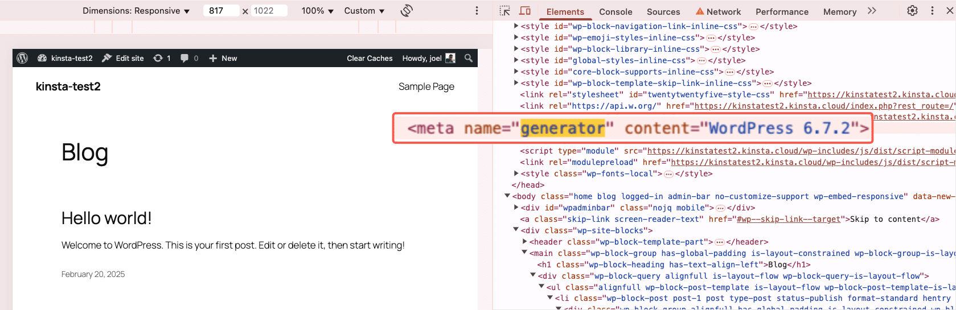
Task: Click the Clear Caches button
Action: coord(370,58)
